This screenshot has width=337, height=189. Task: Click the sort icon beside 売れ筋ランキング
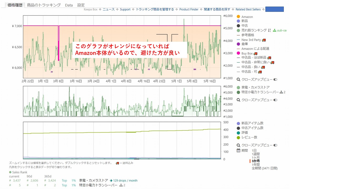pos(269,30)
